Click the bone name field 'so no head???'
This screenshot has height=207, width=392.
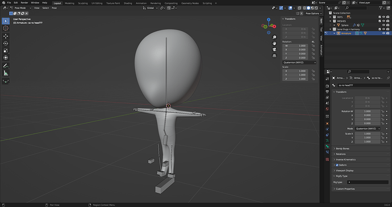[364, 86]
